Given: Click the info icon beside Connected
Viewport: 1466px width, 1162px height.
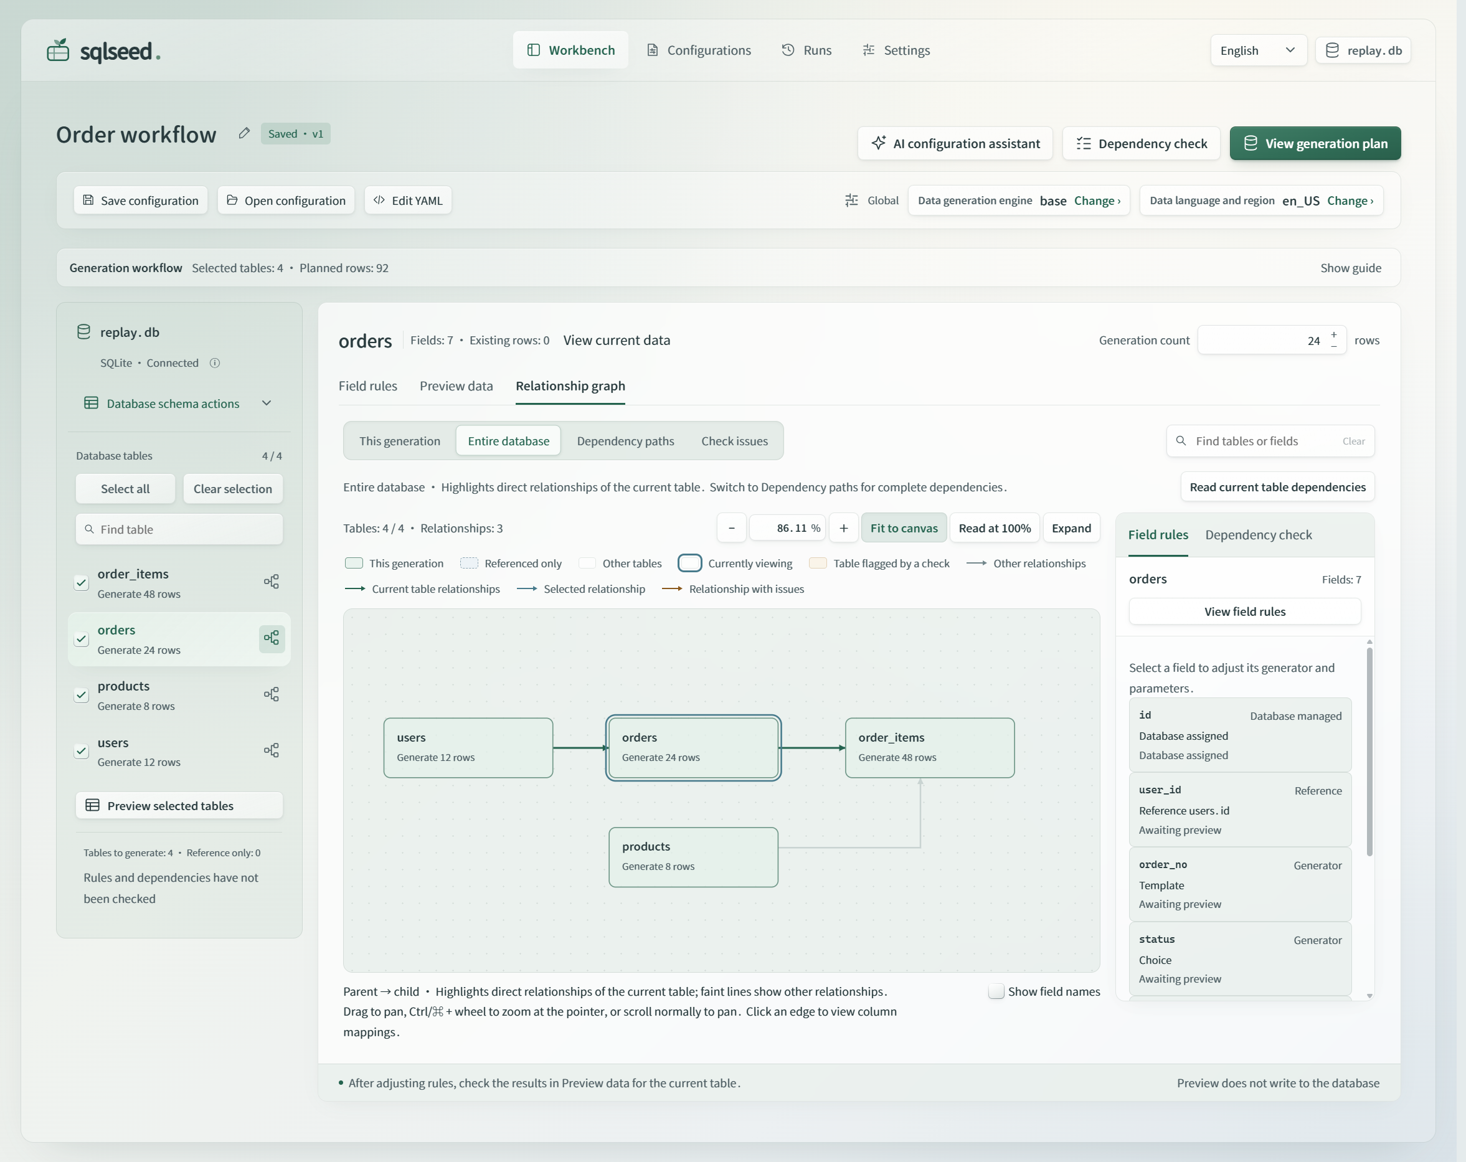Looking at the screenshot, I should pyautogui.click(x=215, y=363).
